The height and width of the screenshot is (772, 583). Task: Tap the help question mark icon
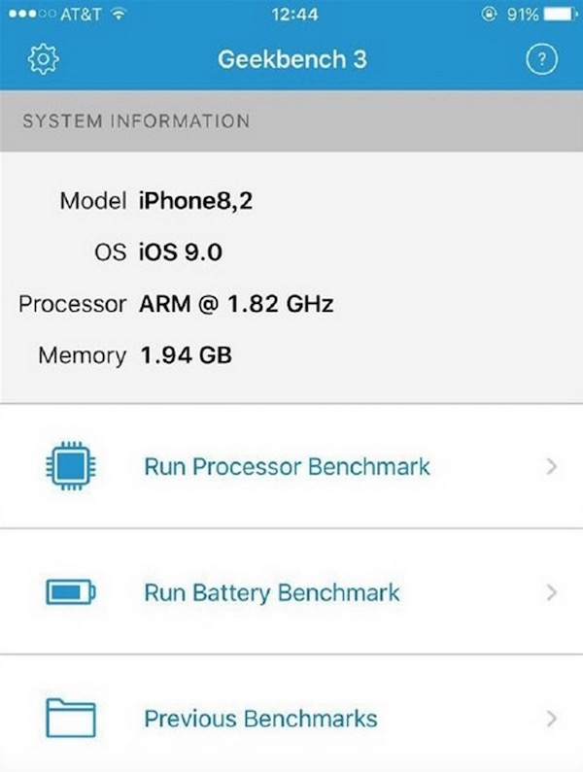541,59
